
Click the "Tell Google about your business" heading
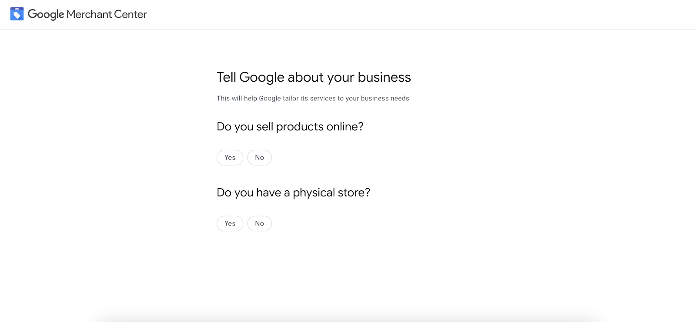click(314, 77)
